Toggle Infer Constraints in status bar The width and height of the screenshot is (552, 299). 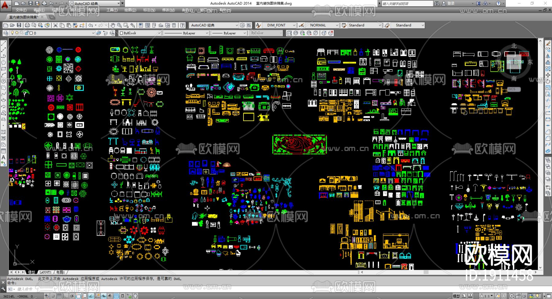pos(46,296)
